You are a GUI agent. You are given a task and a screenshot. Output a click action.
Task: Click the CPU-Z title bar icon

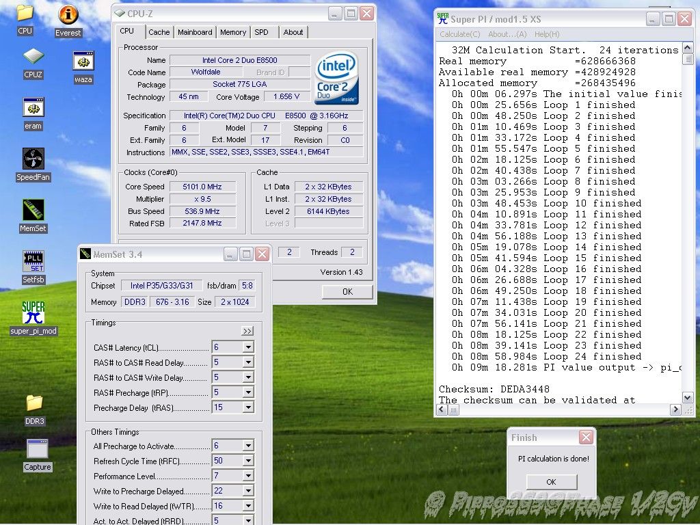119,14
